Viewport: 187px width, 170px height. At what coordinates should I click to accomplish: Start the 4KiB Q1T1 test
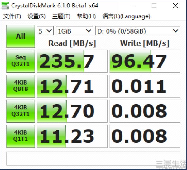[x=21, y=136]
